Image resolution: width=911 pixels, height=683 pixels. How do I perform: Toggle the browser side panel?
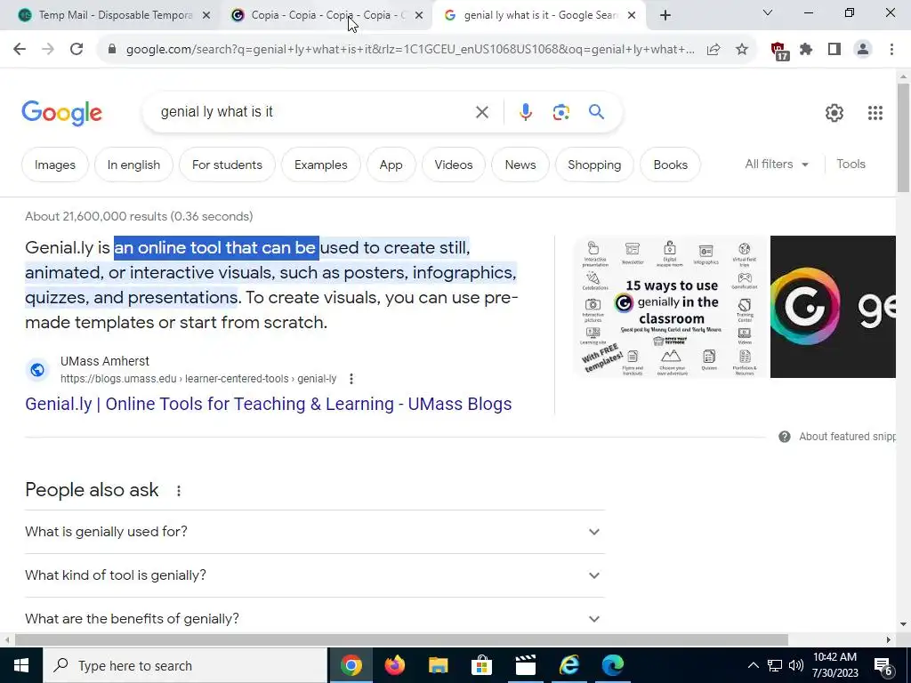pos(834,50)
